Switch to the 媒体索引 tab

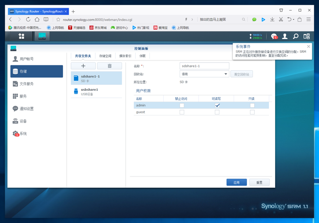click(125, 56)
